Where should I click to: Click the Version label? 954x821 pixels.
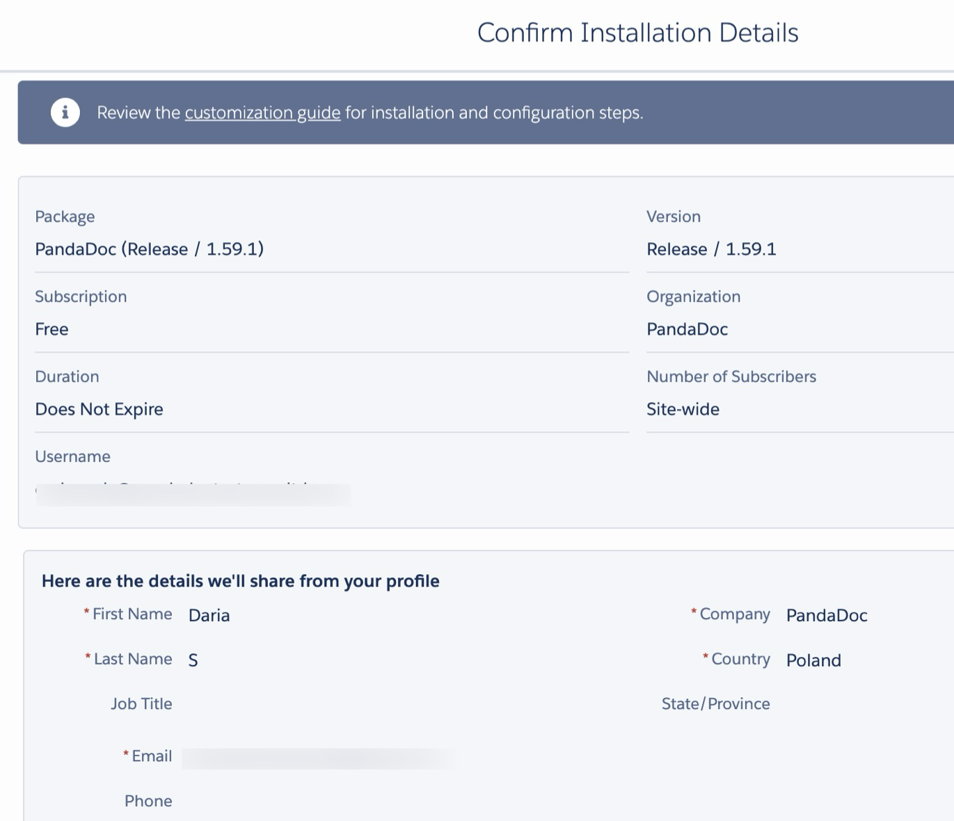(x=674, y=216)
